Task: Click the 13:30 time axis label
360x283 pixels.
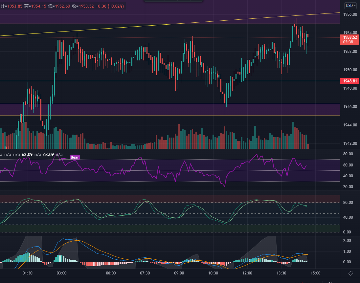Action: point(281,273)
